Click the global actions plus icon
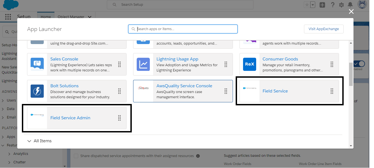The image size is (374, 168). tap(322, 5)
